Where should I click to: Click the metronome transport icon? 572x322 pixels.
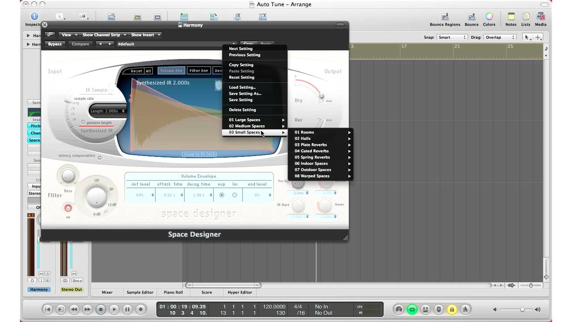465,309
